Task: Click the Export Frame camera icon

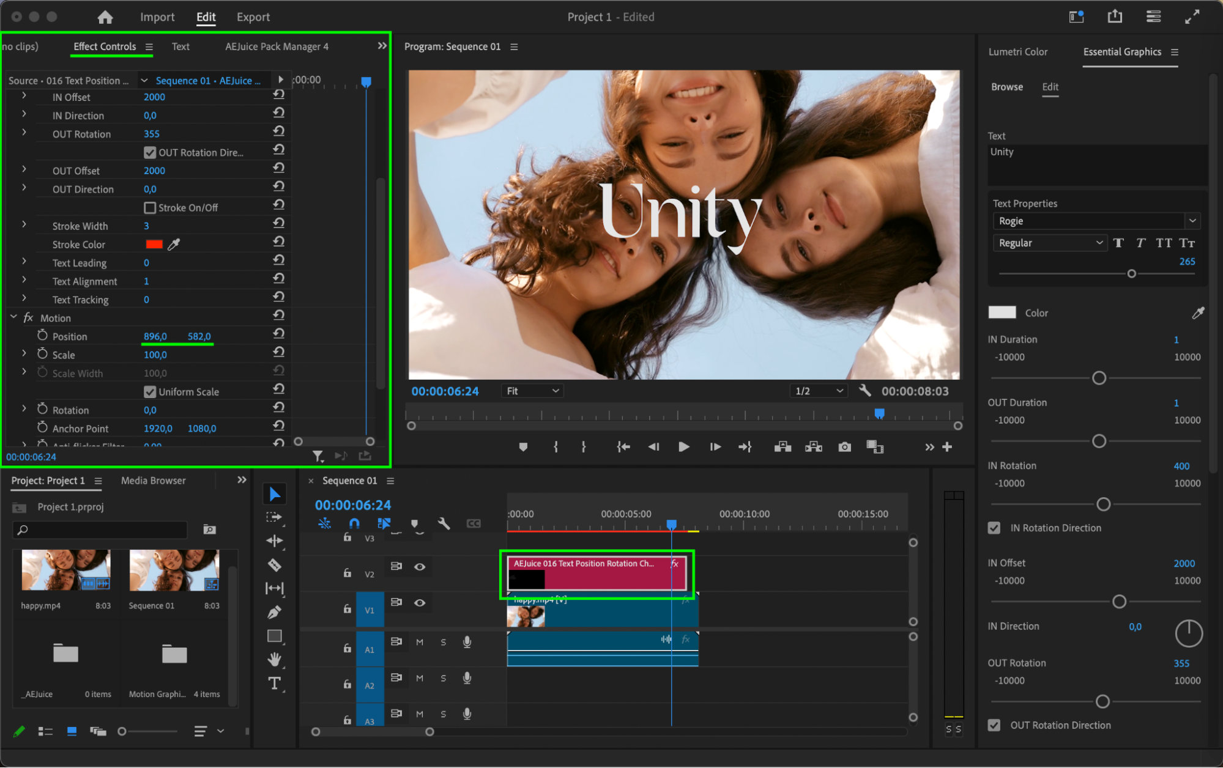Action: (x=844, y=447)
